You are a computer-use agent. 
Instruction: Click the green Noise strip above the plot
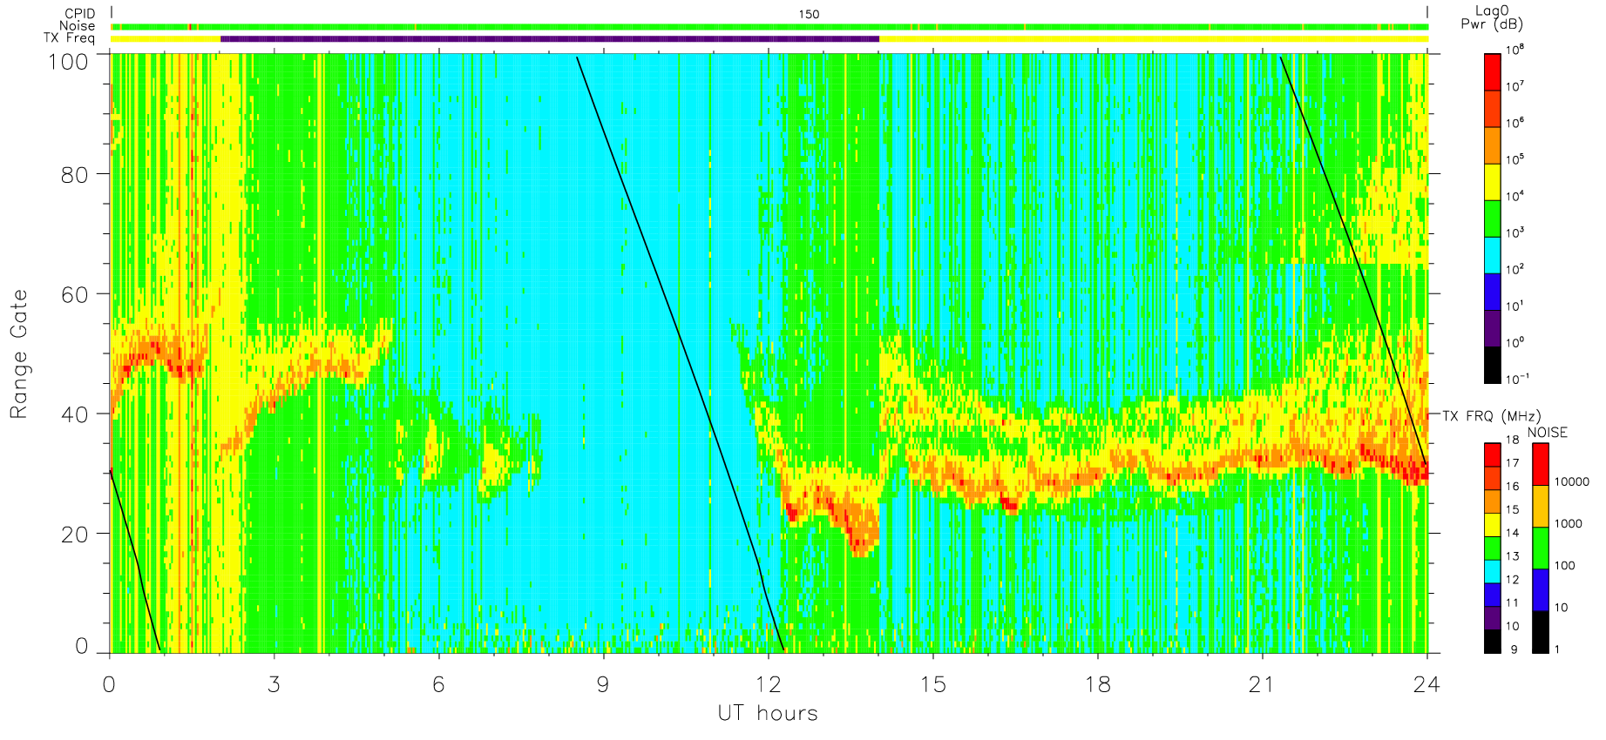coord(769,27)
